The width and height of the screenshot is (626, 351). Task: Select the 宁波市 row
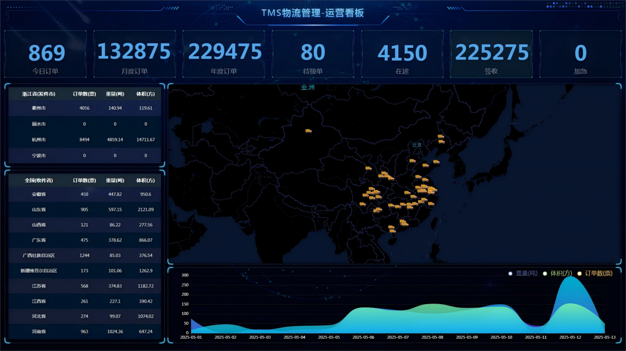[x=84, y=155]
